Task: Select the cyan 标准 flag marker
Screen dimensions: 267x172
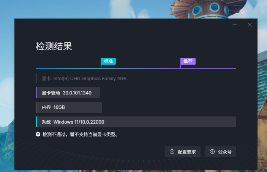Action: 108,61
